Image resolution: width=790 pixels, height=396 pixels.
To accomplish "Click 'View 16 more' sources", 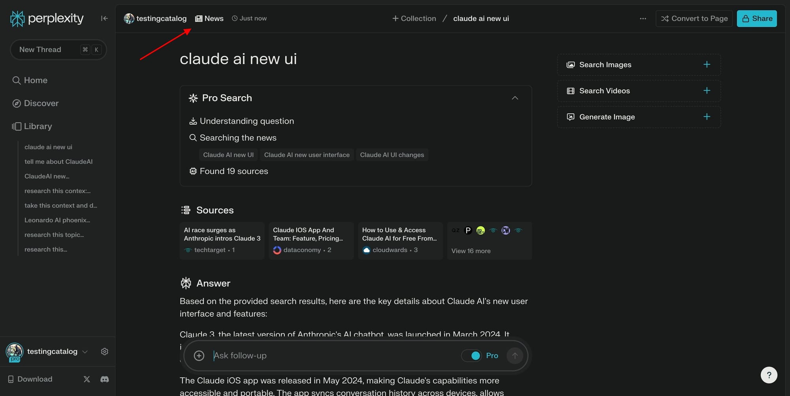I will point(490,240).
